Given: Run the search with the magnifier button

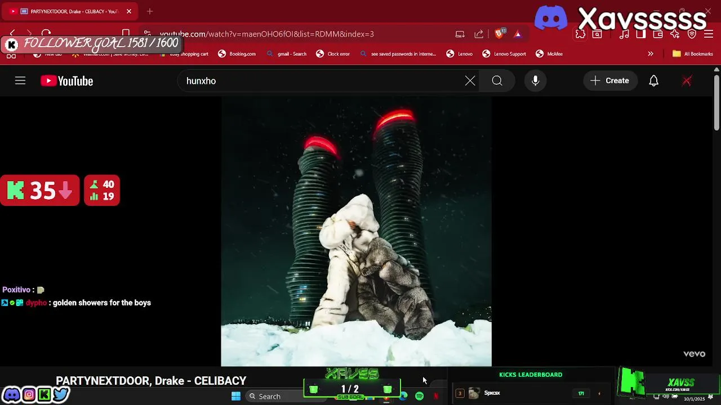Looking at the screenshot, I should [x=497, y=81].
